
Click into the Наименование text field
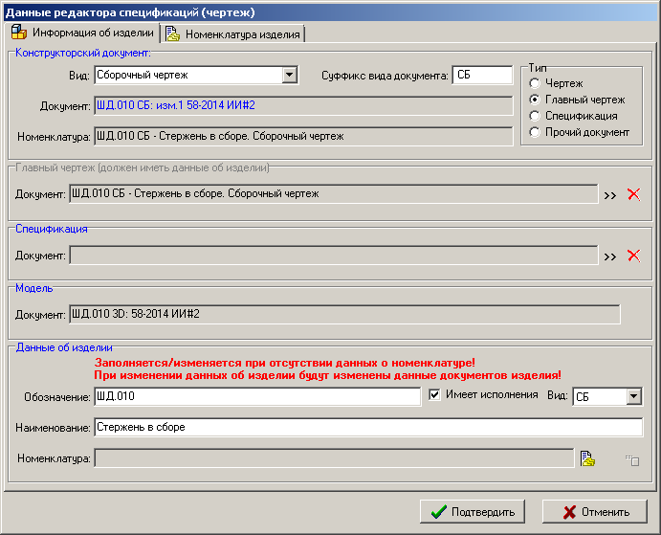(x=367, y=427)
